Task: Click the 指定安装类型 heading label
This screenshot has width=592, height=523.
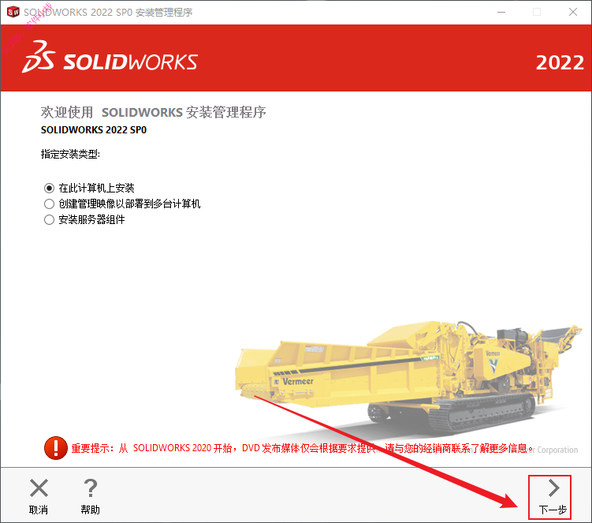Action: [70, 154]
